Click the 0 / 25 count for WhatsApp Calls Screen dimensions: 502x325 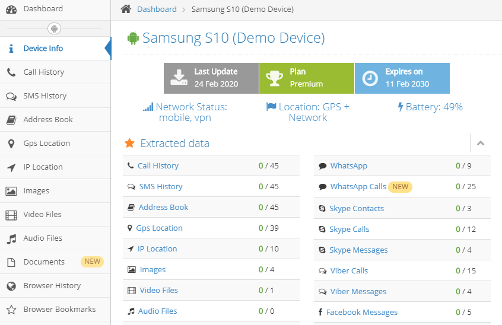click(x=466, y=186)
